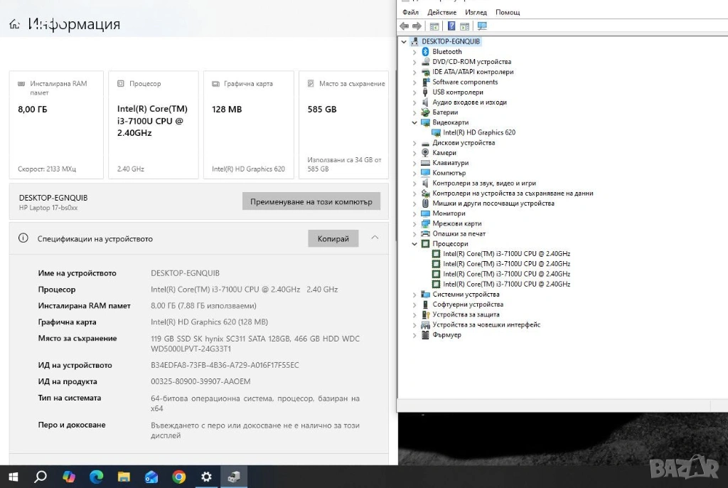Expand the USB контролери node
Screen dimensions: 728x488
[414, 92]
